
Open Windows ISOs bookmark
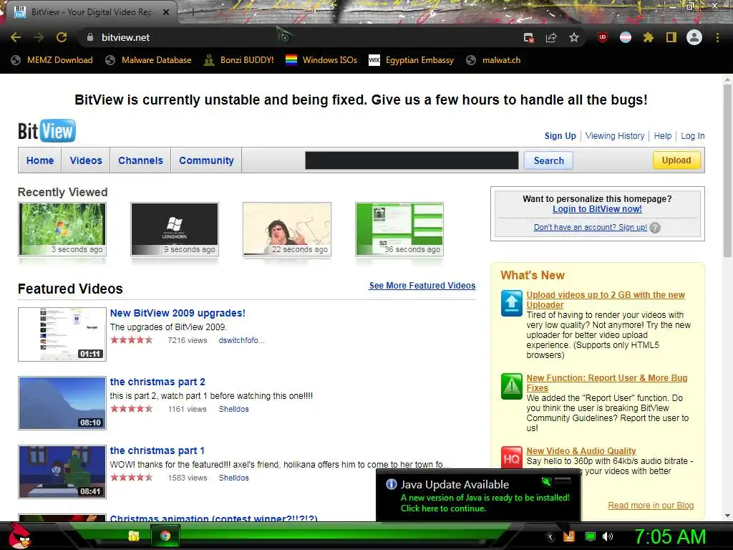321,60
